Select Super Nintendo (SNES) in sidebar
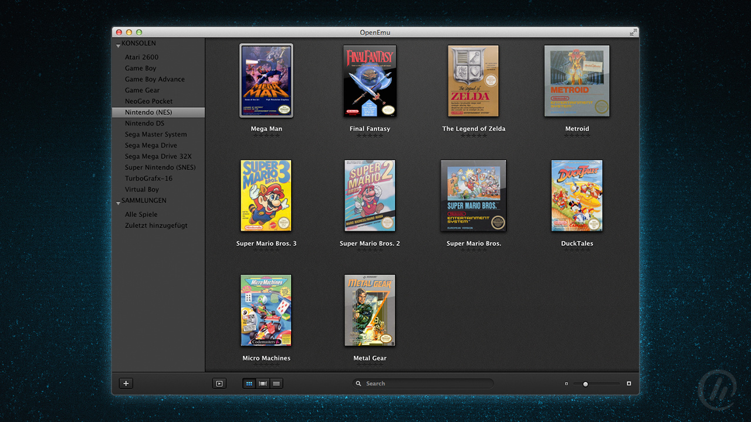Screen dimensions: 751x422 (x=160, y=168)
